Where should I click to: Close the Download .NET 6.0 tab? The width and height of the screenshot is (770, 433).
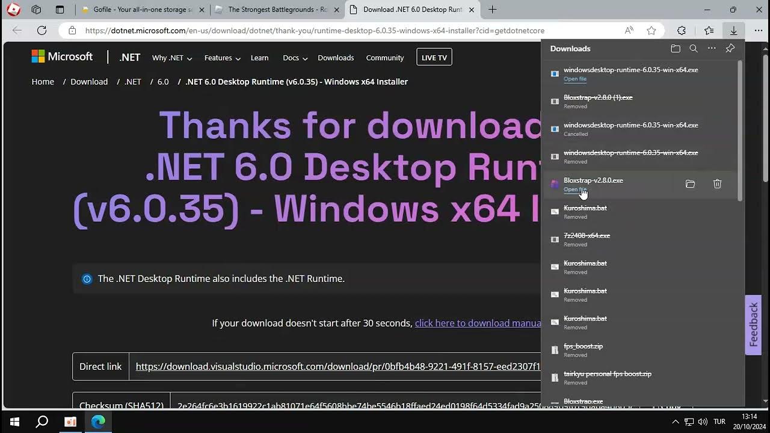tap(472, 10)
